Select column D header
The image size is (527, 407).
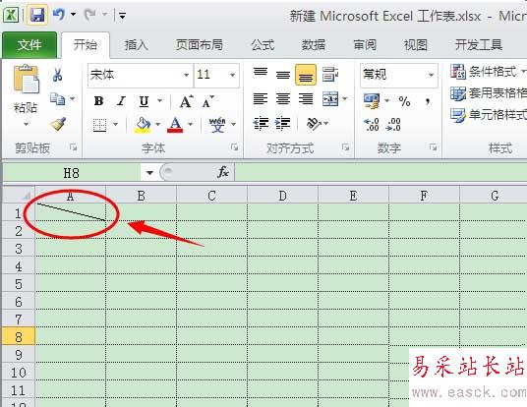pos(282,196)
